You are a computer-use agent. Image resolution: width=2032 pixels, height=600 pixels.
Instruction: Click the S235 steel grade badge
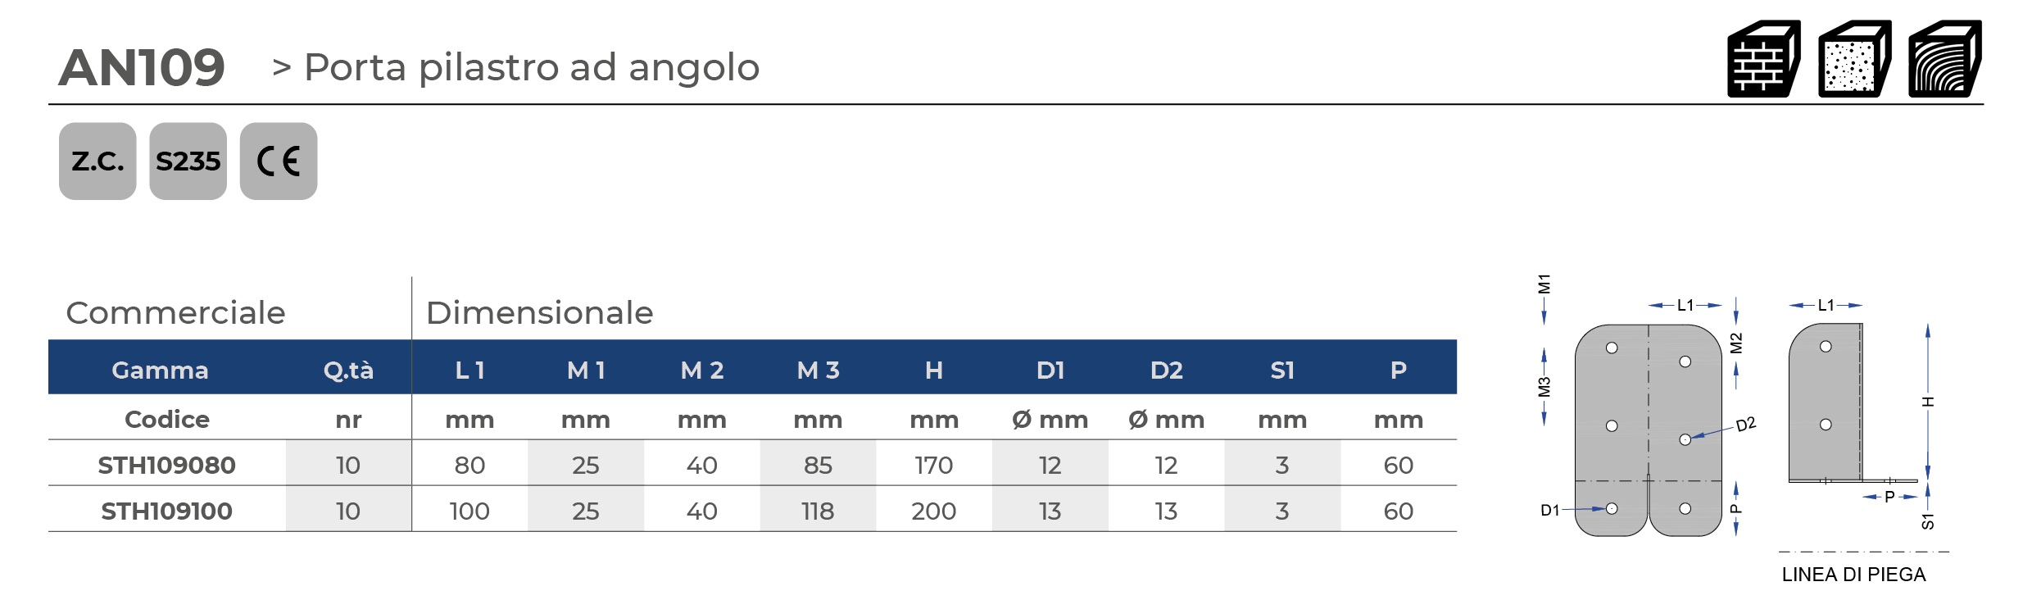click(x=188, y=161)
